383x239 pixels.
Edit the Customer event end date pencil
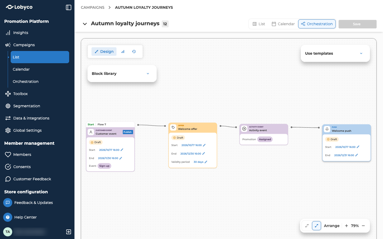[x=121, y=158]
